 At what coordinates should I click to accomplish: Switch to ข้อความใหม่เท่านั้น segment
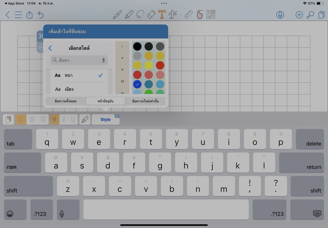pyautogui.click(x=145, y=101)
